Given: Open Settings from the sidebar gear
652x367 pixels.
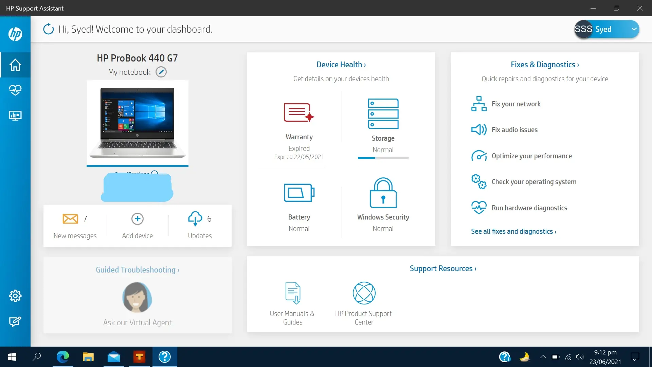Looking at the screenshot, I should (x=15, y=296).
